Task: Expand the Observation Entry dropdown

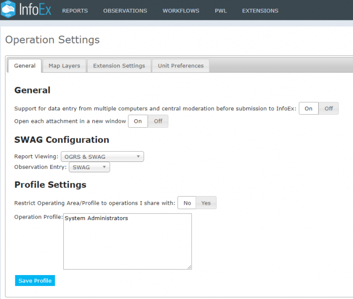Action: click(89, 167)
